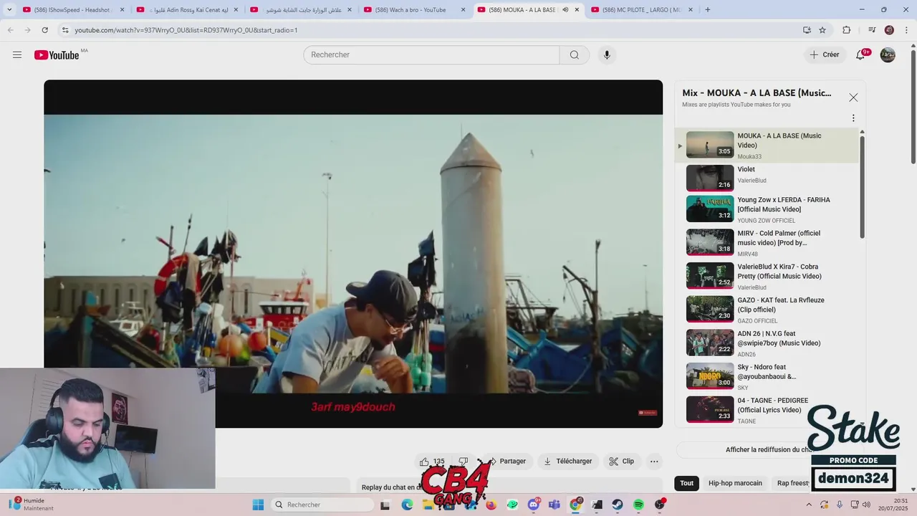This screenshot has width=917, height=516.
Task: Go to the YouTube home logo
Action: [x=57, y=55]
